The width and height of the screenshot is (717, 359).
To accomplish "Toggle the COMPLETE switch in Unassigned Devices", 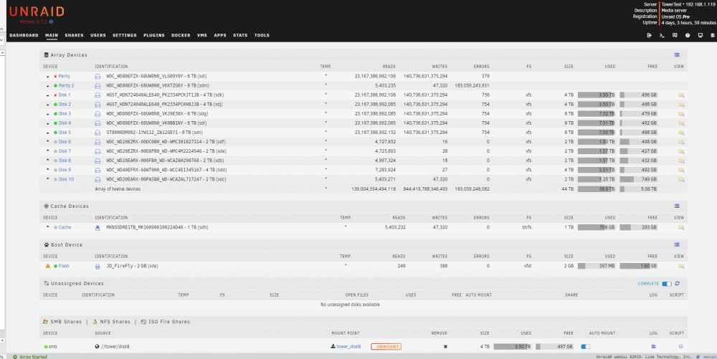I will tap(667, 284).
